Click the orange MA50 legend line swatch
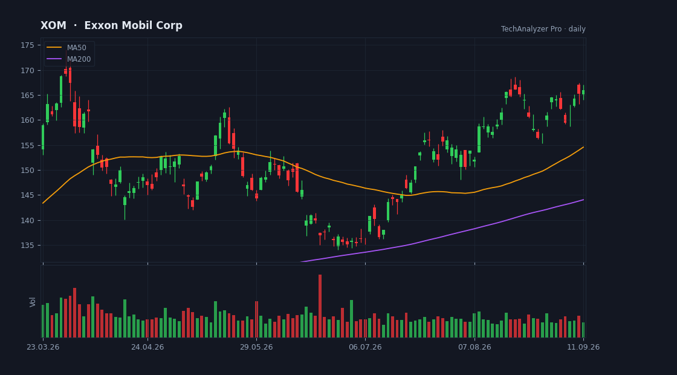Screen dimensions: 677x375 coord(54,48)
